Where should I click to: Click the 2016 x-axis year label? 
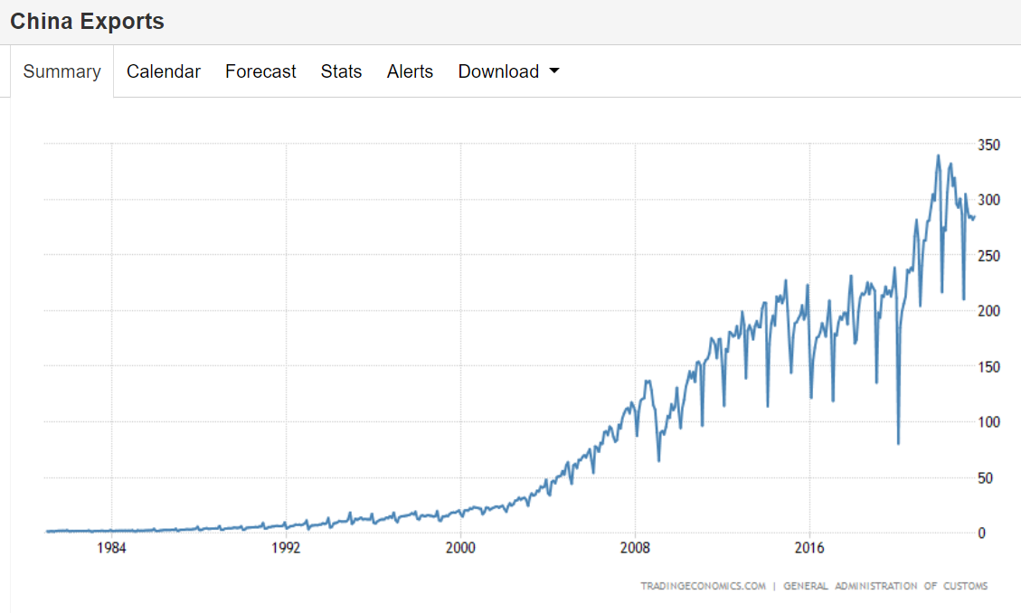pos(809,548)
